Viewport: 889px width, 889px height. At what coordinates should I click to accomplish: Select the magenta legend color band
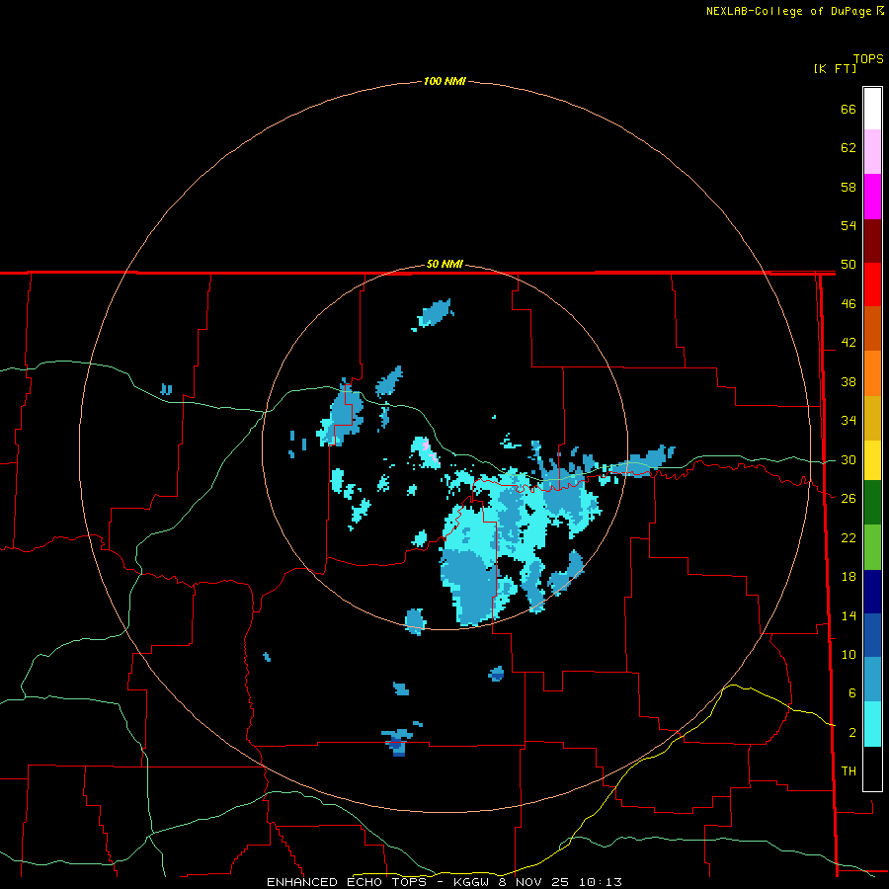click(872, 197)
